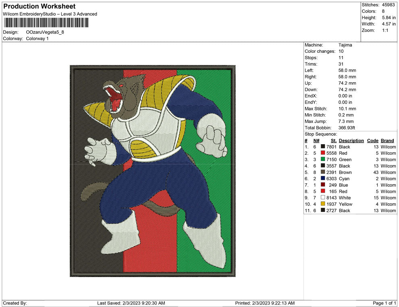Click the Wilcom EmbroideryStudio subtitle

[x=50, y=14]
